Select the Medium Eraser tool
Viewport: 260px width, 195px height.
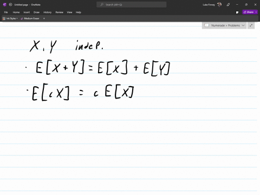tap(30, 18)
